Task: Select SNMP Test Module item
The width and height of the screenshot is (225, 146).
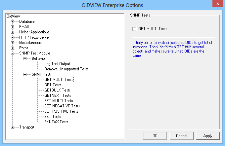Action: 35,53
